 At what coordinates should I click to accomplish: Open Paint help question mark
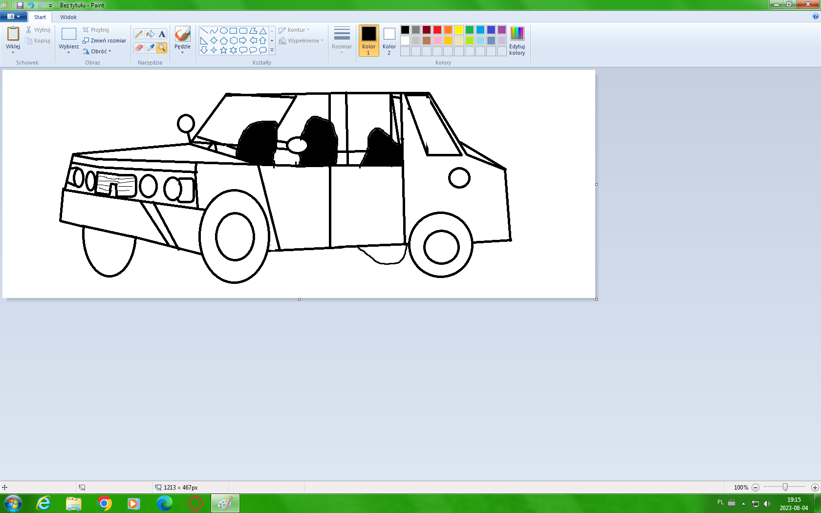tap(815, 16)
